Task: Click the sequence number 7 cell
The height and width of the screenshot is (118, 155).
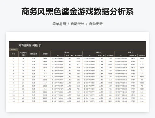Action: pos(14,77)
